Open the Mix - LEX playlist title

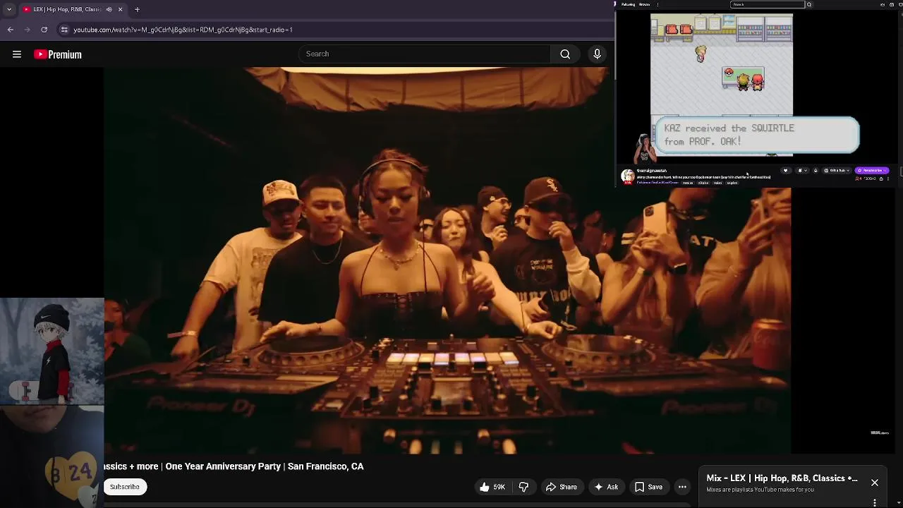pyautogui.click(x=782, y=478)
